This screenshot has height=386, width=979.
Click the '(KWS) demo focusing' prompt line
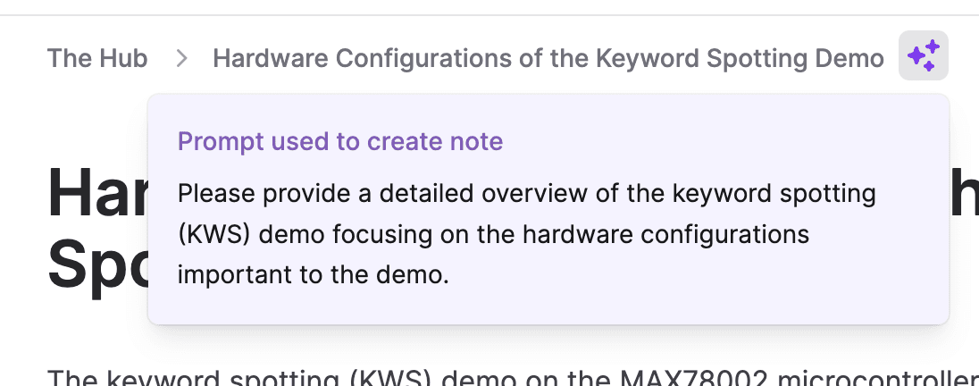point(493,235)
